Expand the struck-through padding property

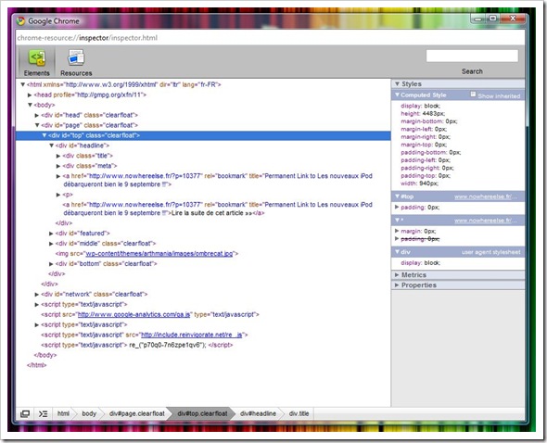397,238
